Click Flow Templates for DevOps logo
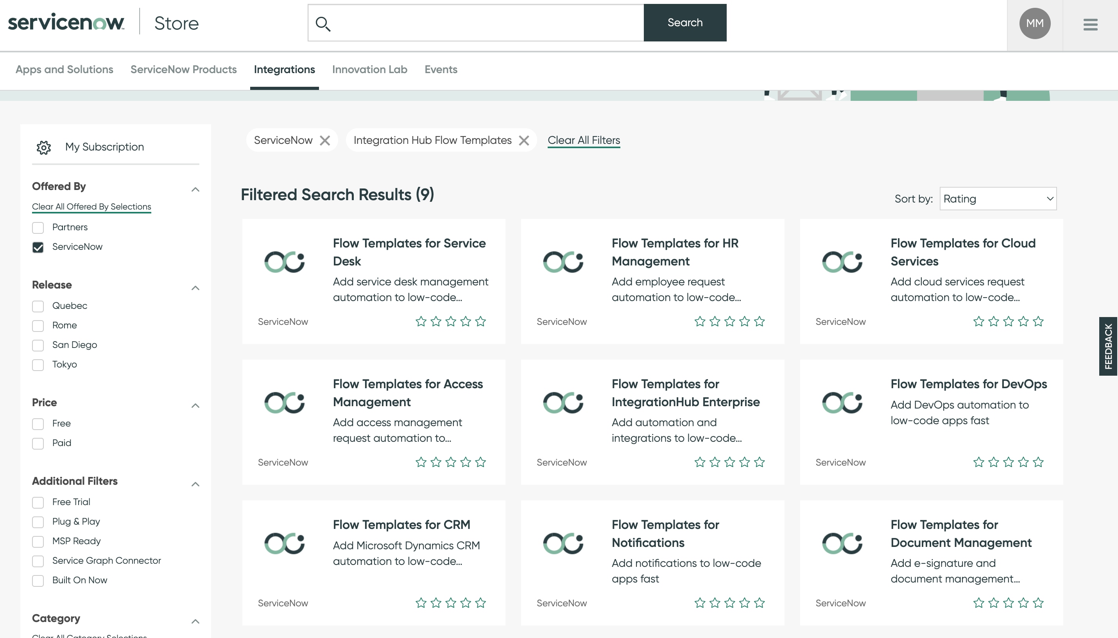 tap(842, 403)
